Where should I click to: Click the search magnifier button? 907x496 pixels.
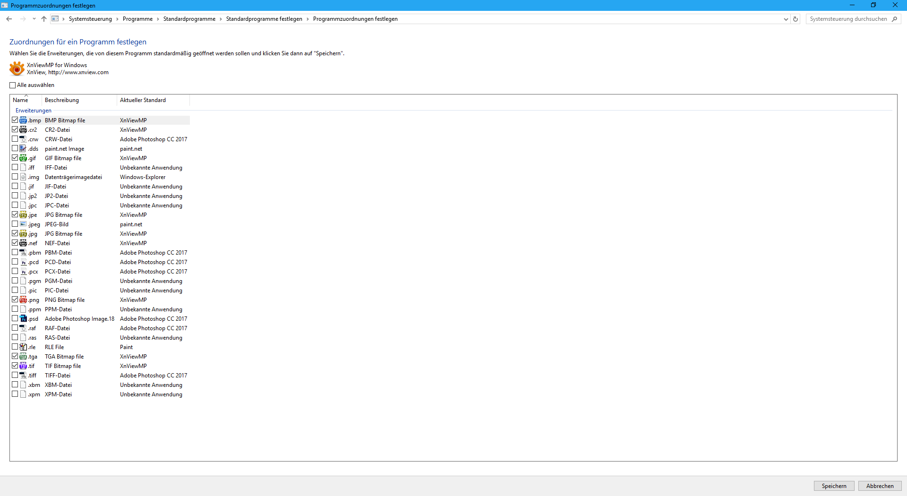click(894, 19)
